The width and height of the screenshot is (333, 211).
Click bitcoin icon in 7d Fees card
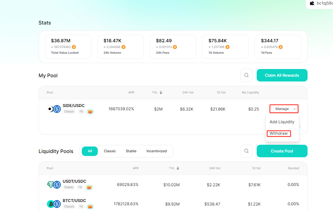(281, 47)
